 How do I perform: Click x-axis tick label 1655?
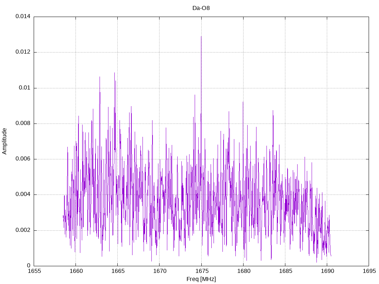34,271
